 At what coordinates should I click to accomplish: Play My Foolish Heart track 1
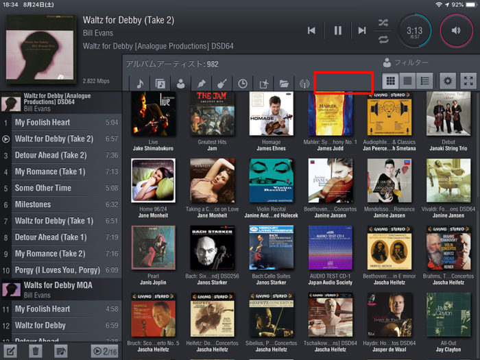tap(61, 123)
